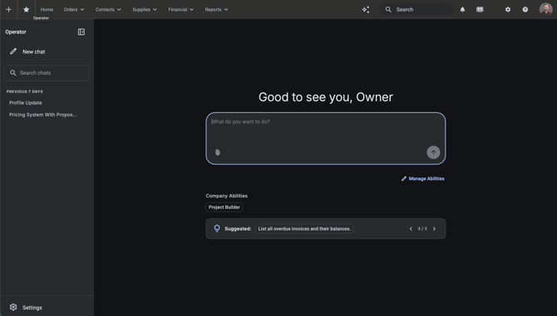Open the notifications bell
The width and height of the screenshot is (557, 316).
[x=462, y=10]
